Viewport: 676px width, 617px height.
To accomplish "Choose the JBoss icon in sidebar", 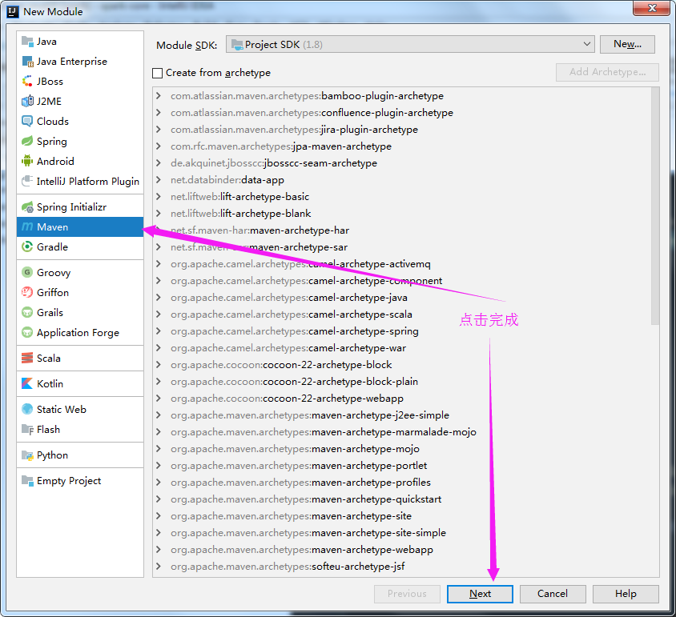I will [x=27, y=82].
